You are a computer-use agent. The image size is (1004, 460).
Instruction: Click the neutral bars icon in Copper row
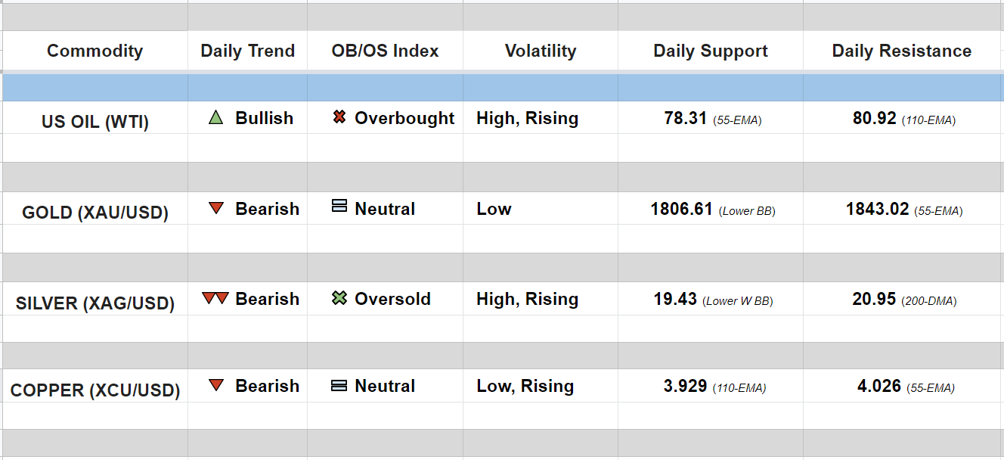pos(339,386)
